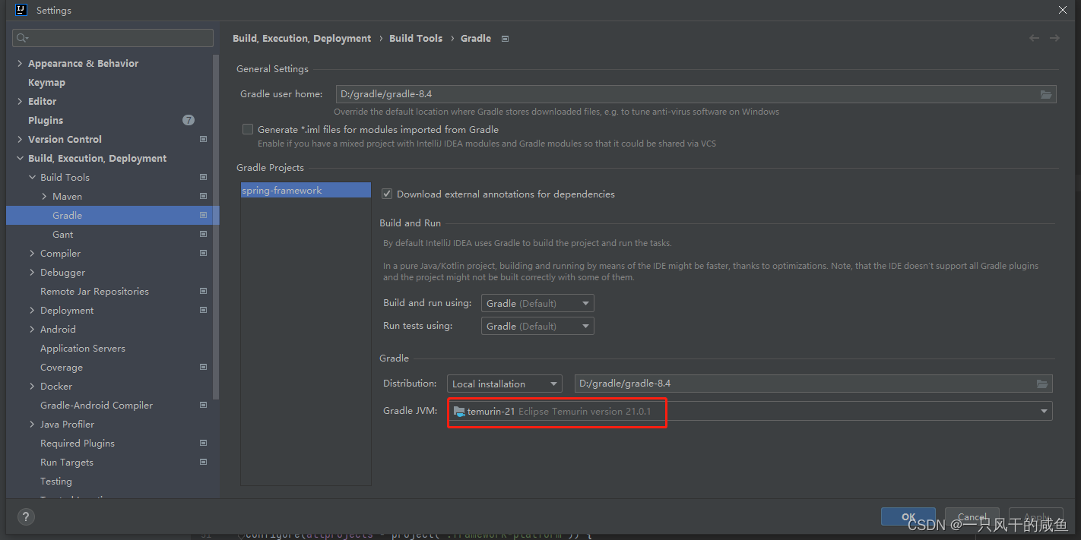Image resolution: width=1081 pixels, height=540 pixels.
Task: Open the Gradle JVM dropdown
Action: 750,412
